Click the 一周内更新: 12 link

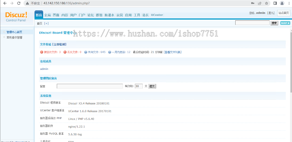pos(121,52)
